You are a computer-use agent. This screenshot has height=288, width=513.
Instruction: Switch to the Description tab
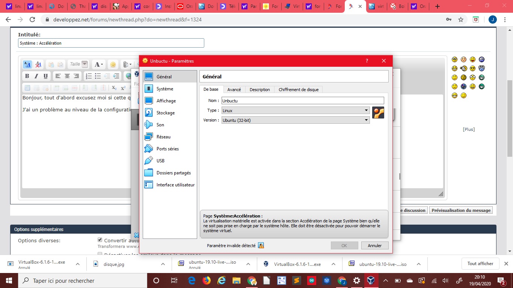pos(260,90)
